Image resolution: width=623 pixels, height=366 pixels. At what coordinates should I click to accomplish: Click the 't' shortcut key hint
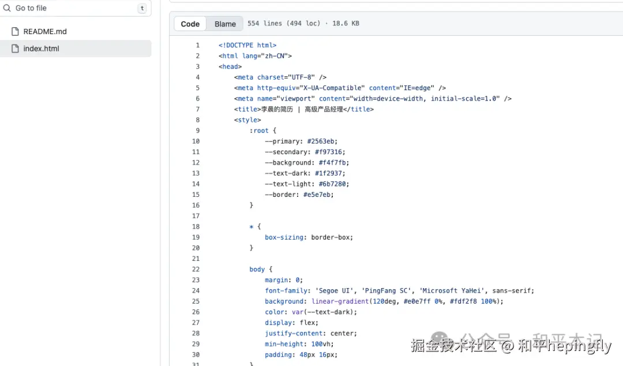pos(142,8)
